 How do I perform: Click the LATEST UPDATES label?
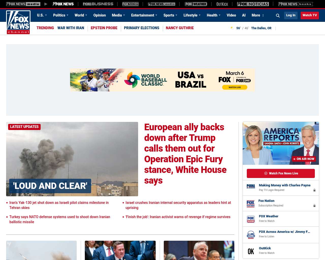point(24,127)
